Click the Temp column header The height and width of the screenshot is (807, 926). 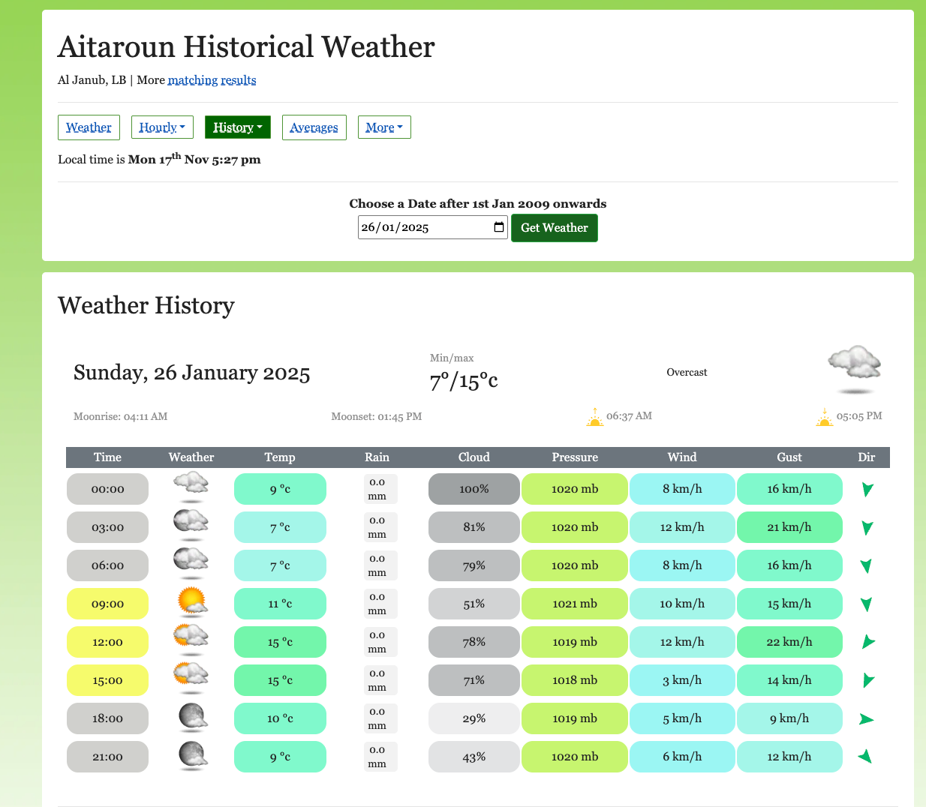[x=280, y=457]
